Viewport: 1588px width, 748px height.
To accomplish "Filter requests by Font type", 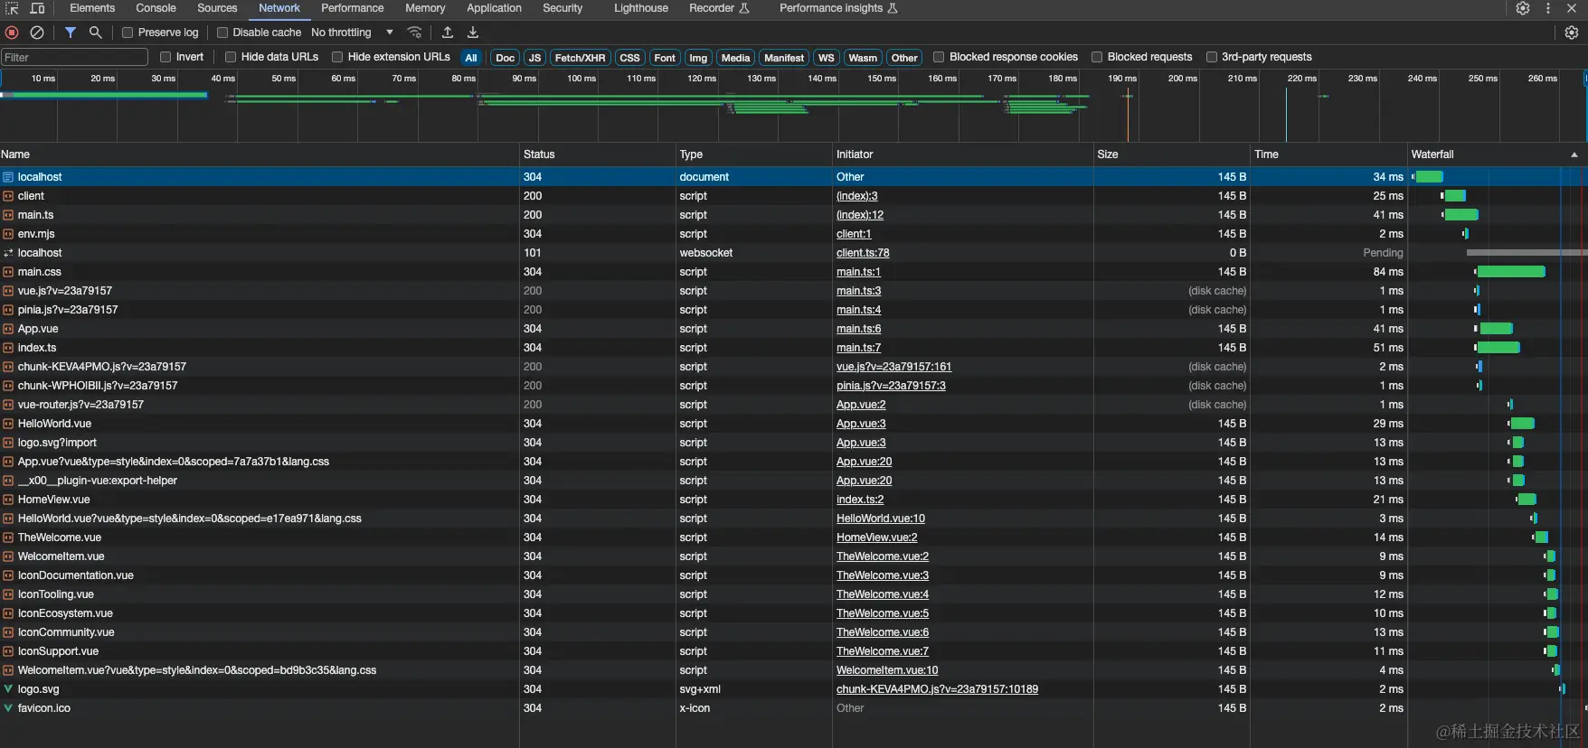I will click(665, 58).
